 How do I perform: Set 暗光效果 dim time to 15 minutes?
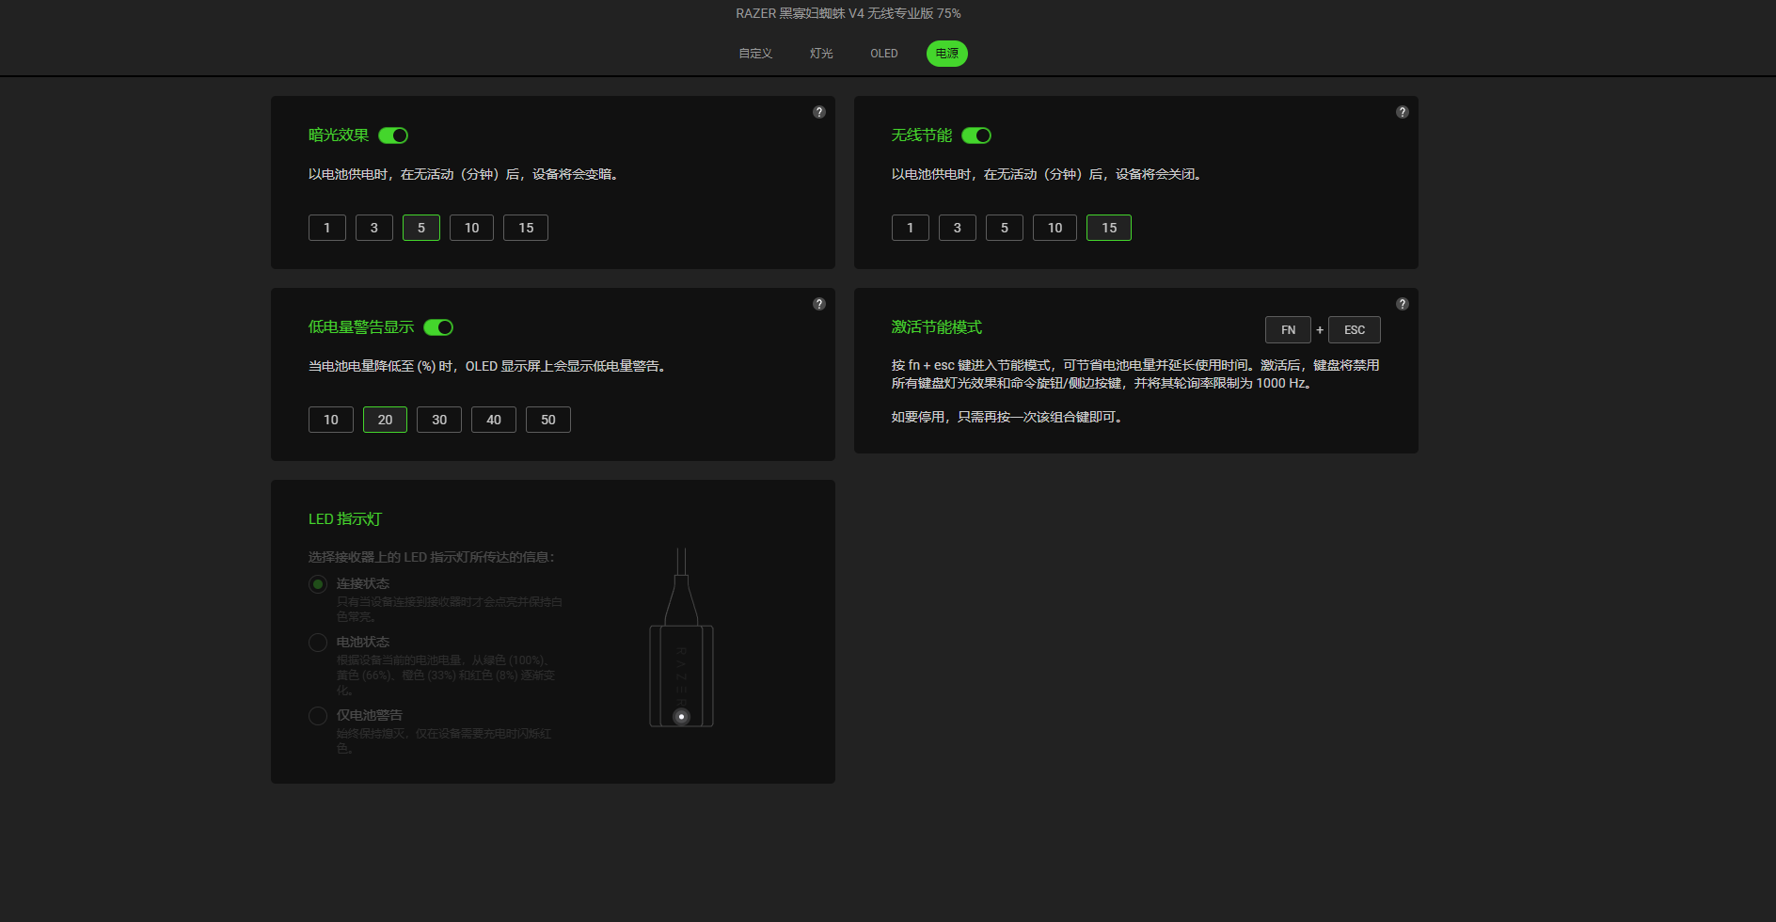pyautogui.click(x=526, y=228)
